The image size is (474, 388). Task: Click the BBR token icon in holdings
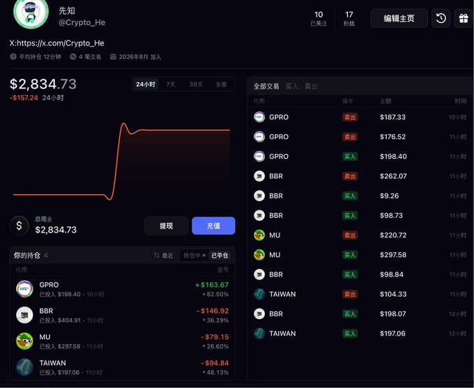coord(24,315)
